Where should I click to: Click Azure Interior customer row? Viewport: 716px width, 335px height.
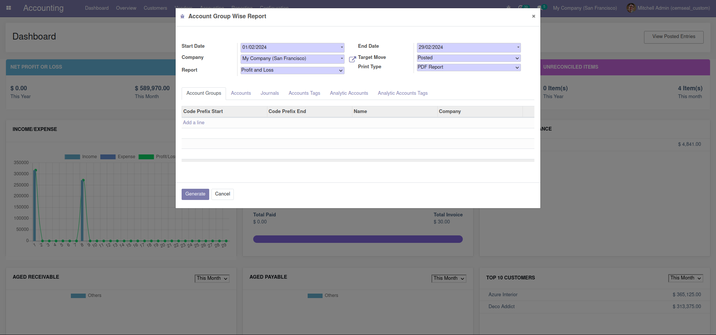(594, 295)
